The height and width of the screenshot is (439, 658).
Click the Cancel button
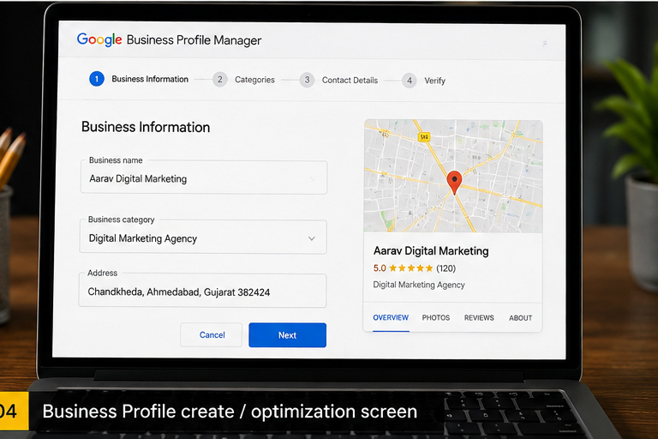[212, 334]
